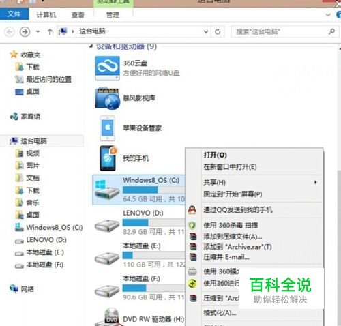
Task: Select the 本地磁盘 (E:) drive icon in main pane
Action: coord(107,258)
